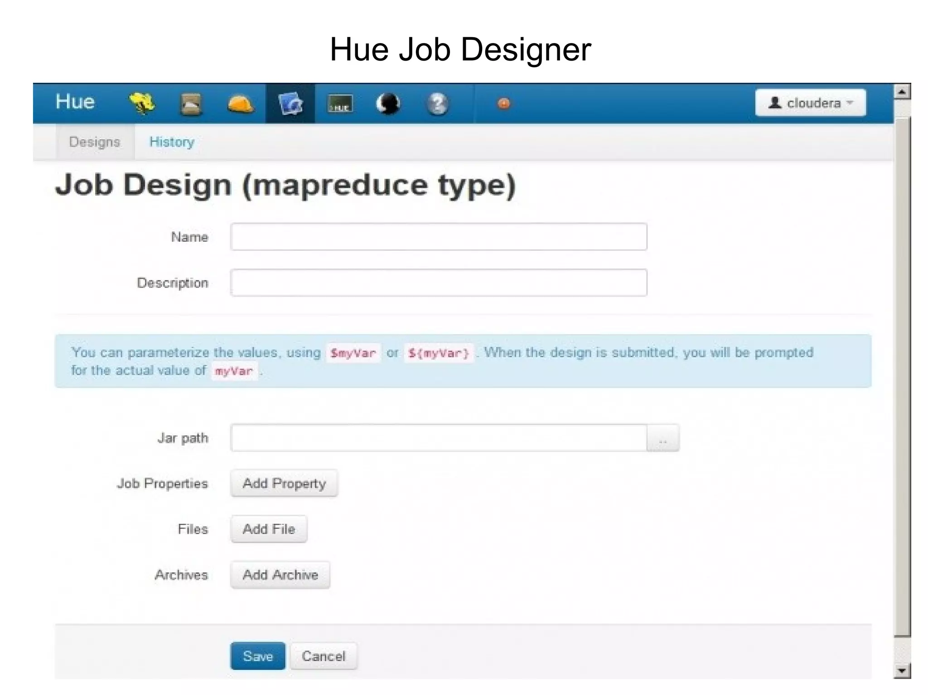Open the Beeswax Hive app icon
Viewport: 928px width, 695px height.
(142, 103)
